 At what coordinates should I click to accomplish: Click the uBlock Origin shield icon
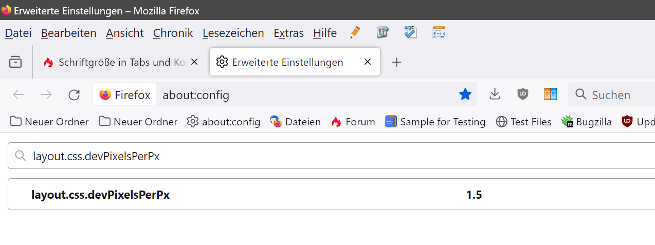[x=523, y=94]
